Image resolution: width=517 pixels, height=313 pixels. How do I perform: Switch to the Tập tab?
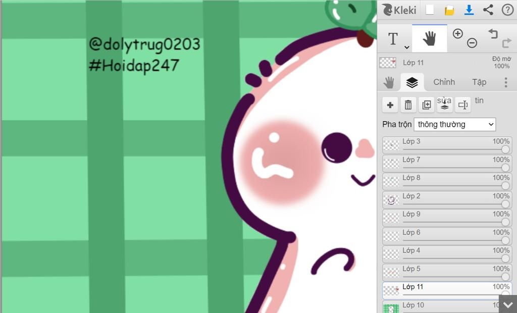click(479, 82)
